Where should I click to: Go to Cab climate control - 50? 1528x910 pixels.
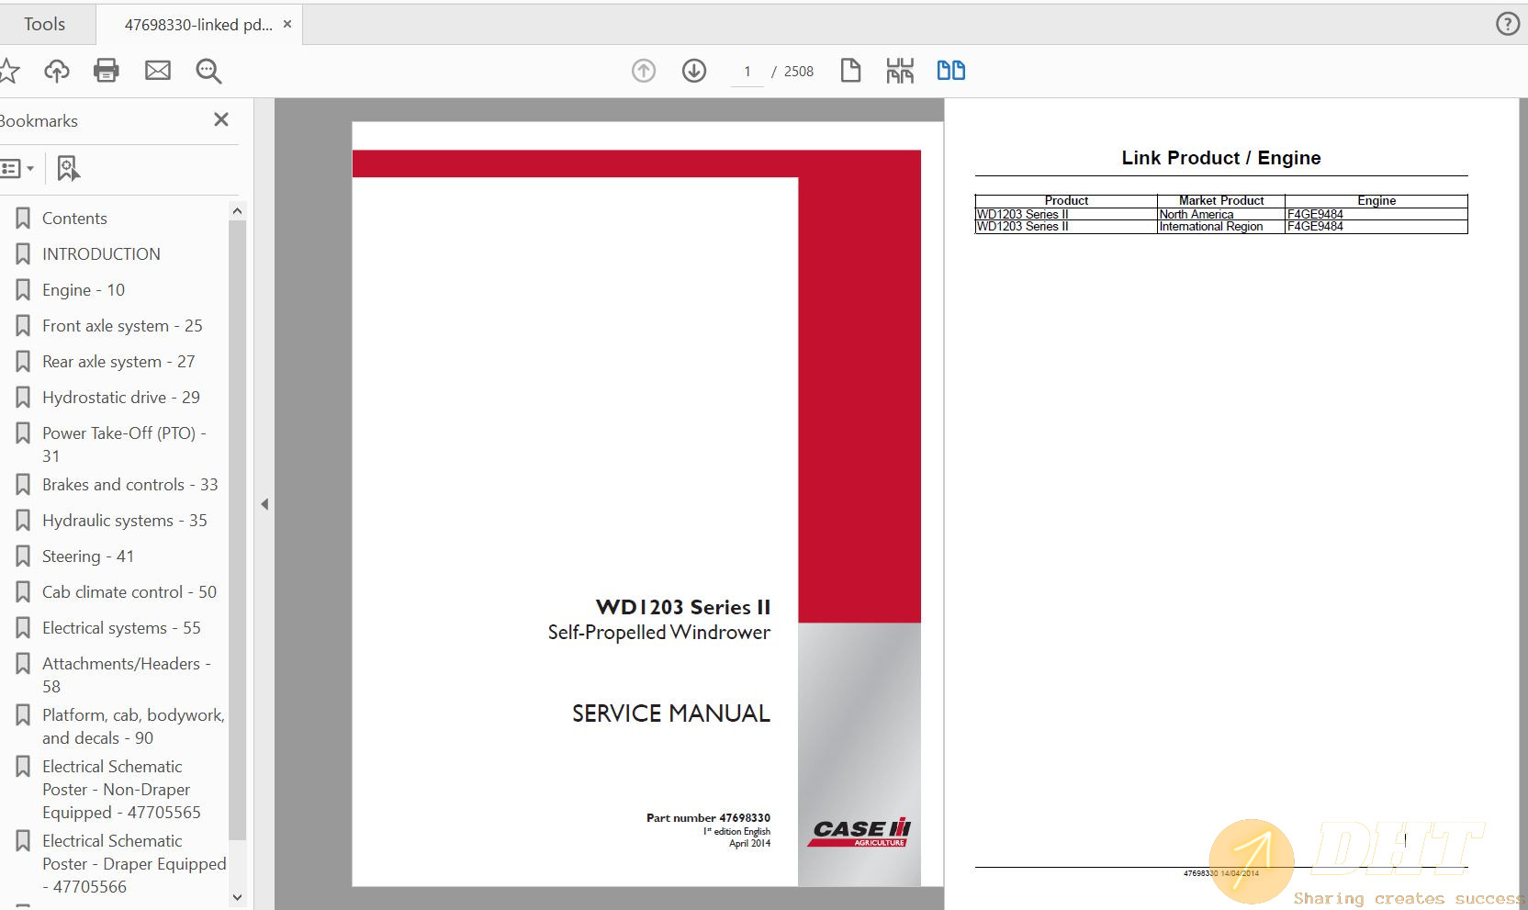click(129, 592)
